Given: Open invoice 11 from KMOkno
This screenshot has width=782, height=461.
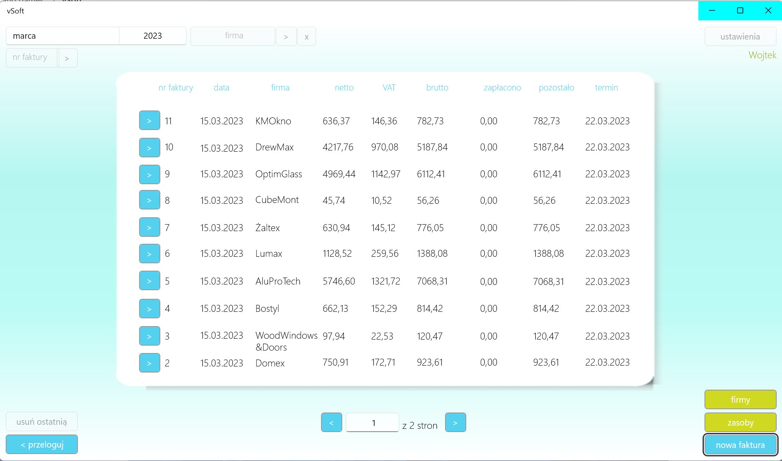Looking at the screenshot, I should pyautogui.click(x=149, y=120).
